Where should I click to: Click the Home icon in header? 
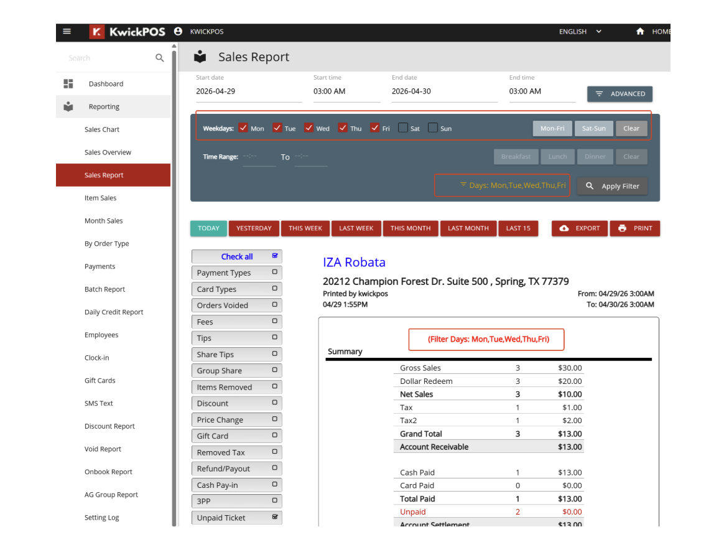(640, 31)
